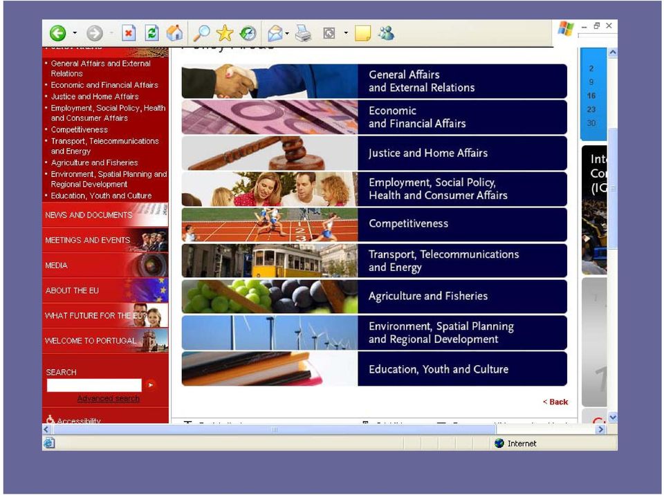Select the Justice and Home Affairs banner

[374, 153]
